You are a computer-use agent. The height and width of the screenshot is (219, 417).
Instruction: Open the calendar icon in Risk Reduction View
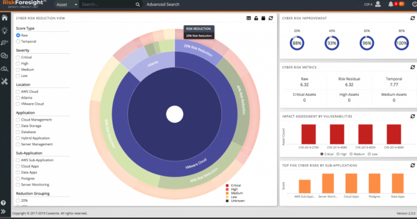tap(263, 18)
